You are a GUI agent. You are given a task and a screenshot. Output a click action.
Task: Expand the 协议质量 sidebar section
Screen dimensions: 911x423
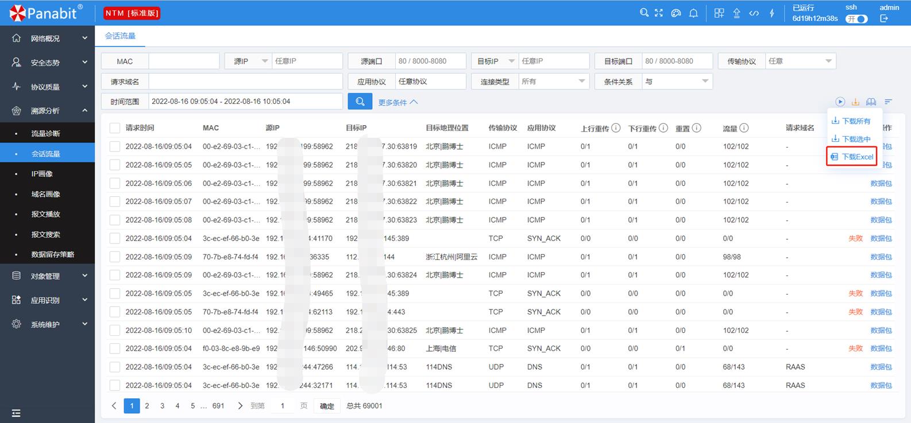47,87
